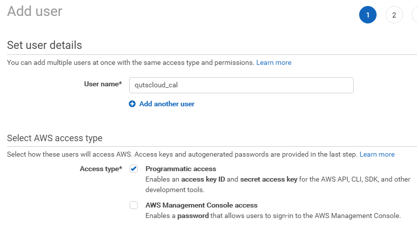The image size is (417, 226).
Task: Enable the Programmatic access checkbox
Action: point(134,169)
